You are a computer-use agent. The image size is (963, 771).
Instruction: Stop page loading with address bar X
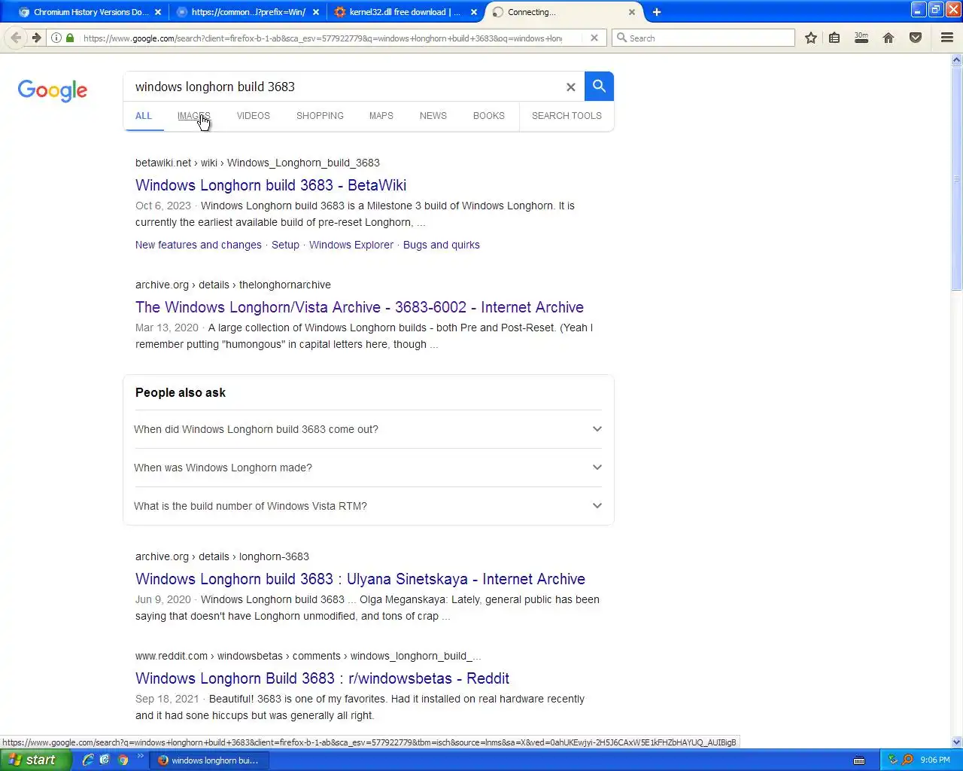(x=594, y=38)
